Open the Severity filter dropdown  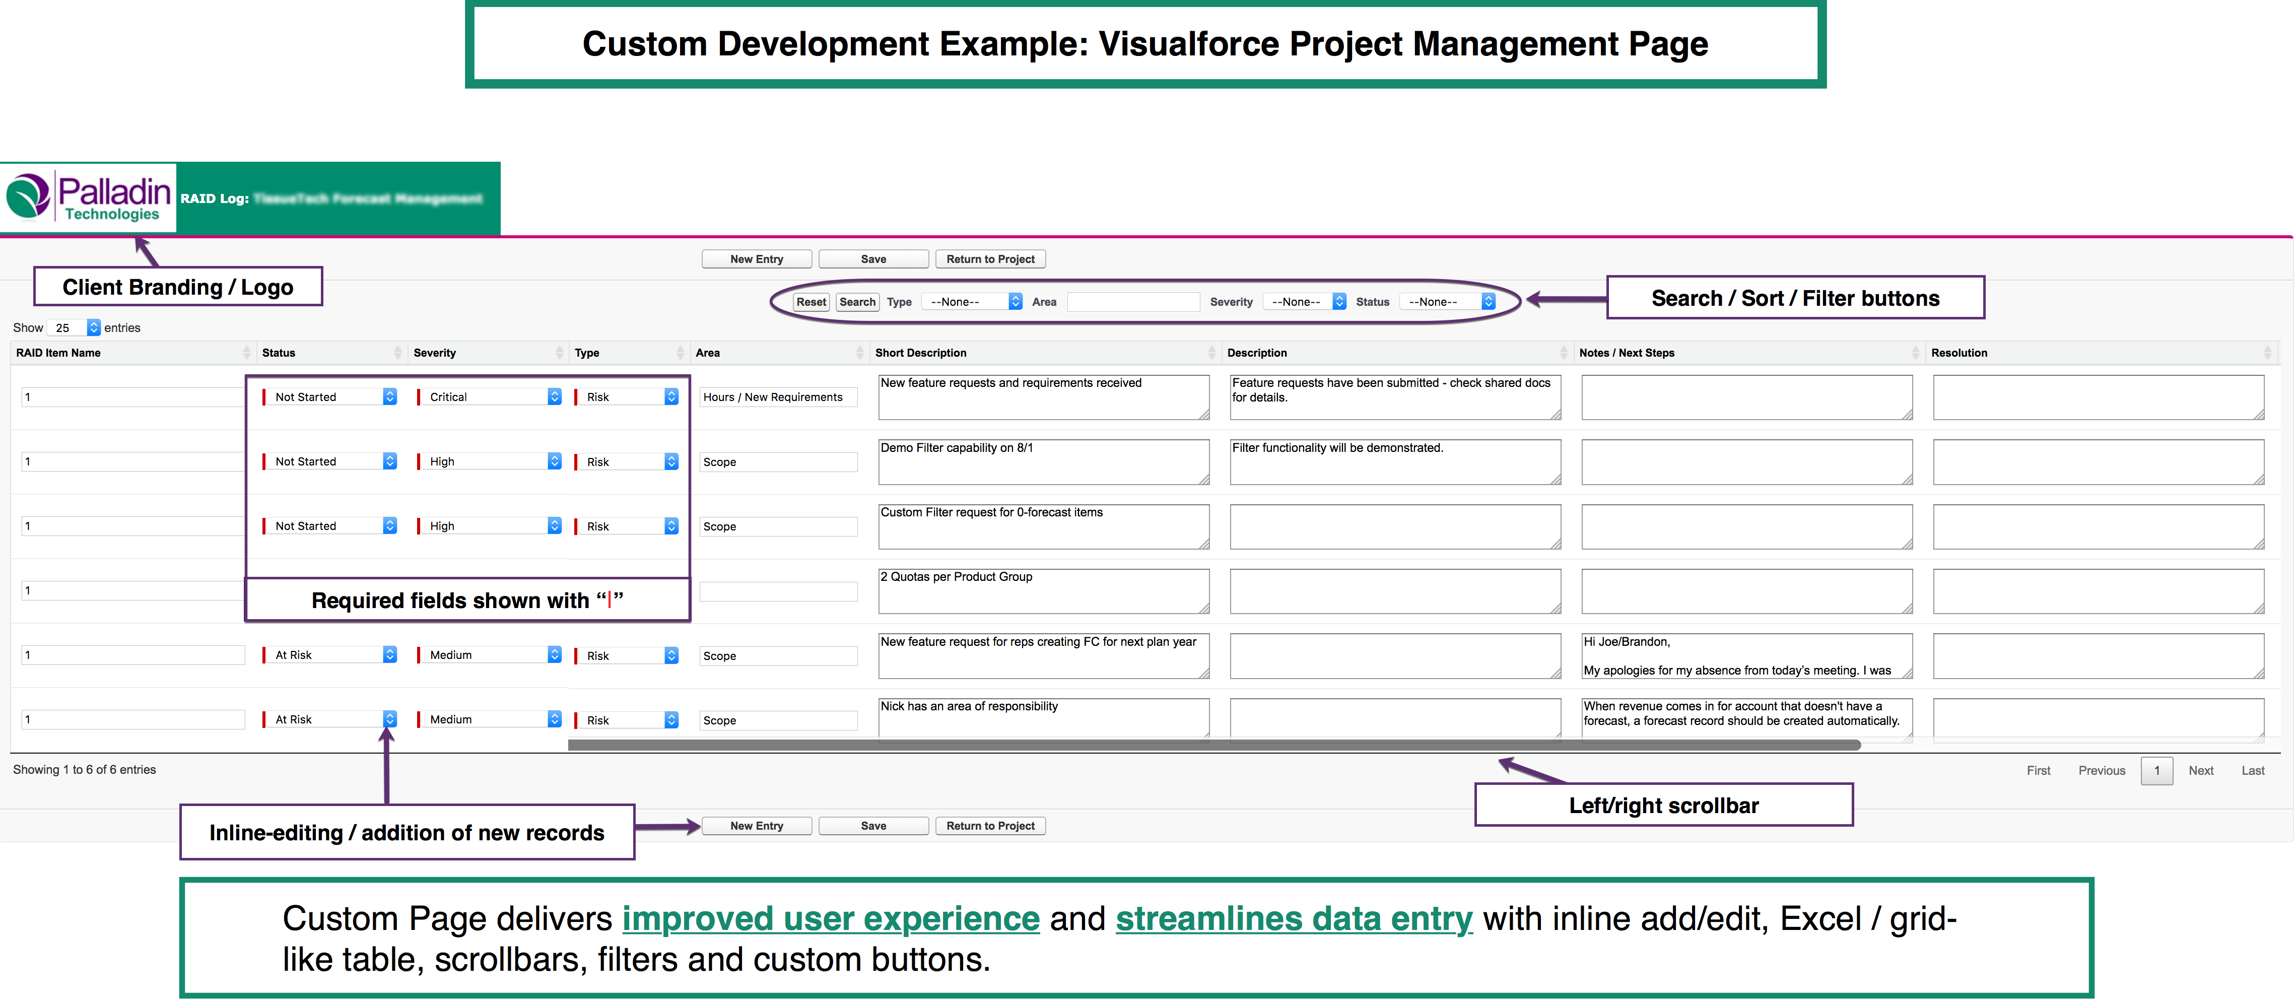(1305, 302)
